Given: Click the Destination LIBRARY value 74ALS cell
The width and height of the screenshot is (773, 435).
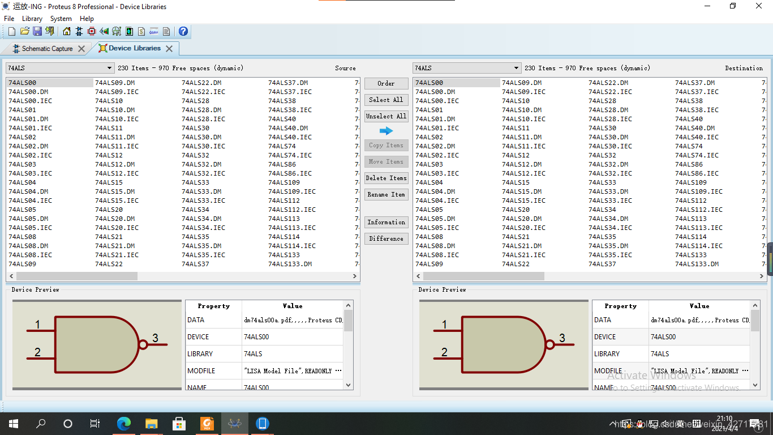Looking at the screenshot, I should [x=699, y=354].
